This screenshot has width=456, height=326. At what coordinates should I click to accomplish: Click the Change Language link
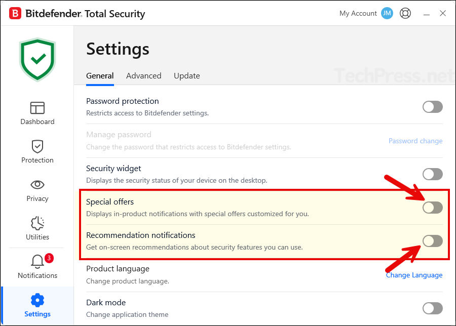pos(414,275)
